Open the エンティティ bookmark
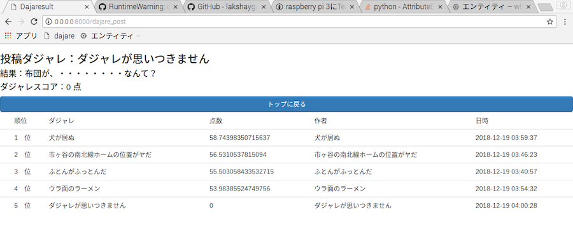 (x=110, y=36)
